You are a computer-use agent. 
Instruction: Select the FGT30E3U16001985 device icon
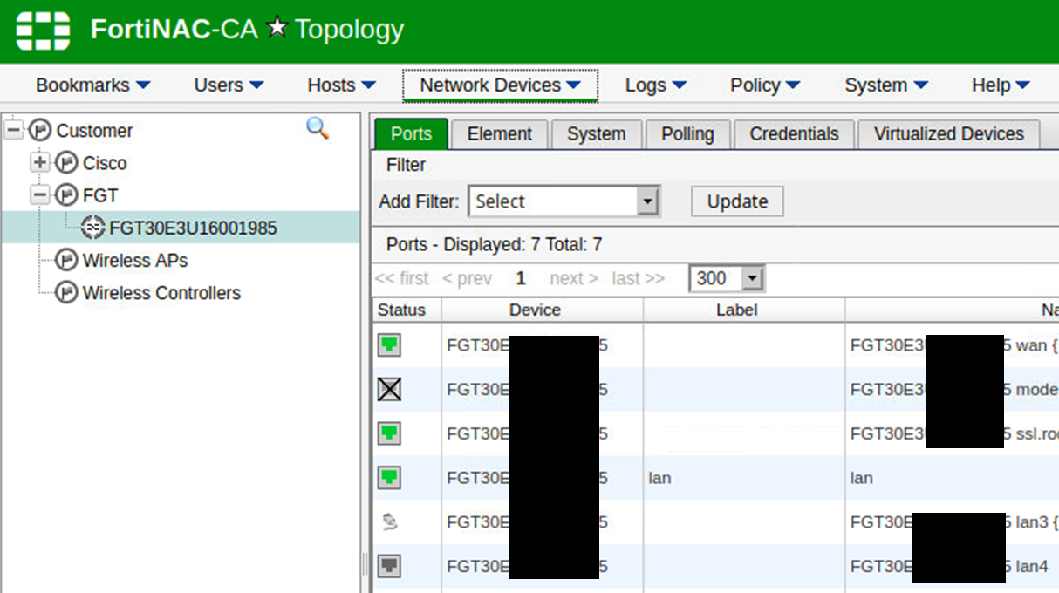tap(92, 228)
